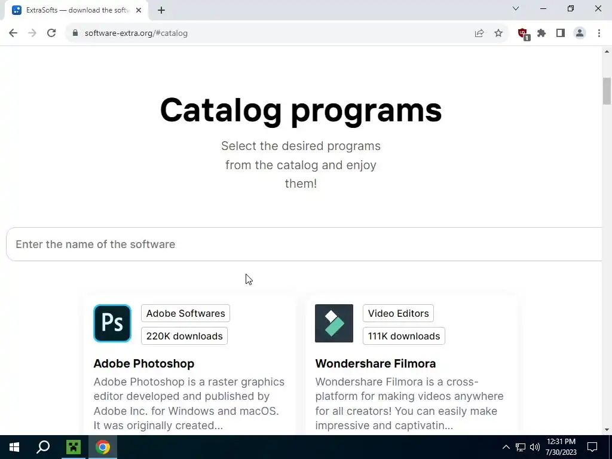
Task: Open the Adobe Photoshop title link
Action: pyautogui.click(x=143, y=364)
